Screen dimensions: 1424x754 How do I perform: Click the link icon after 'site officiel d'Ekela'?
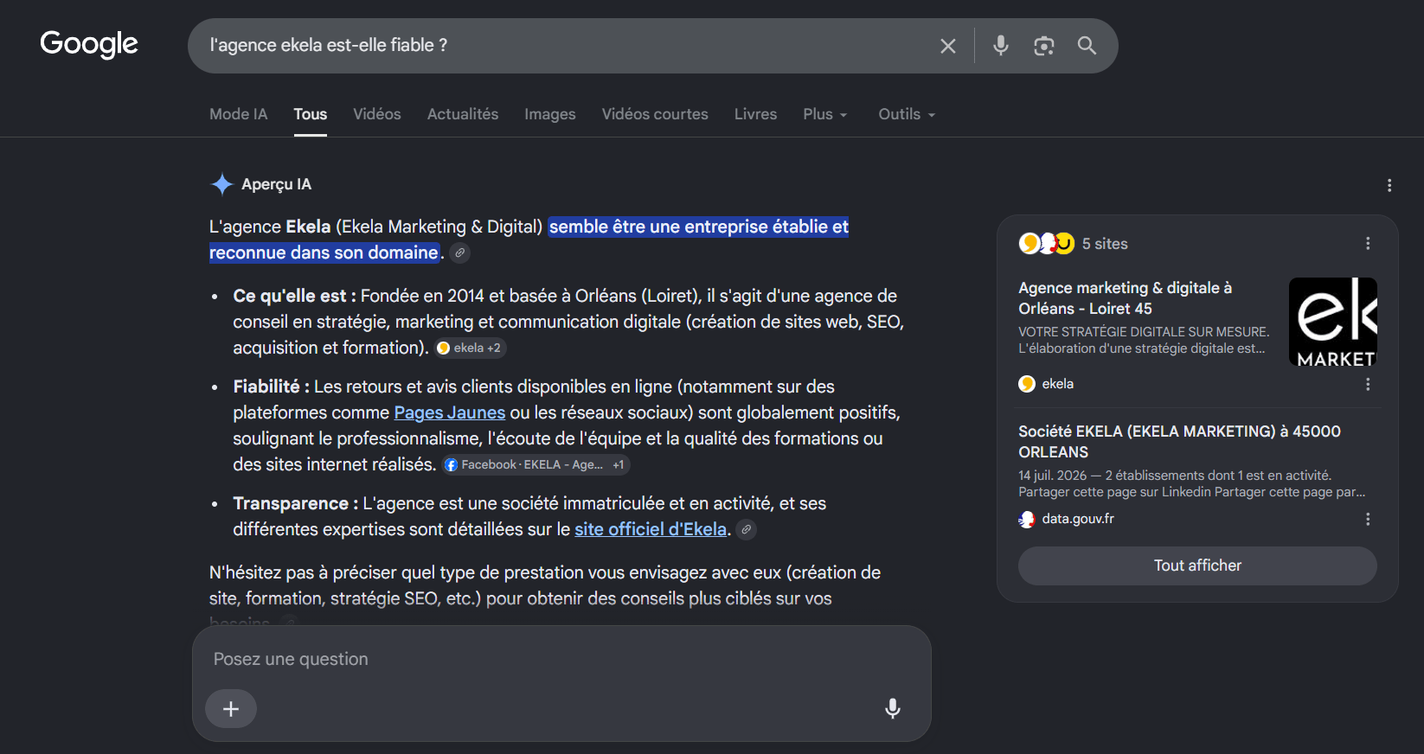(x=747, y=530)
